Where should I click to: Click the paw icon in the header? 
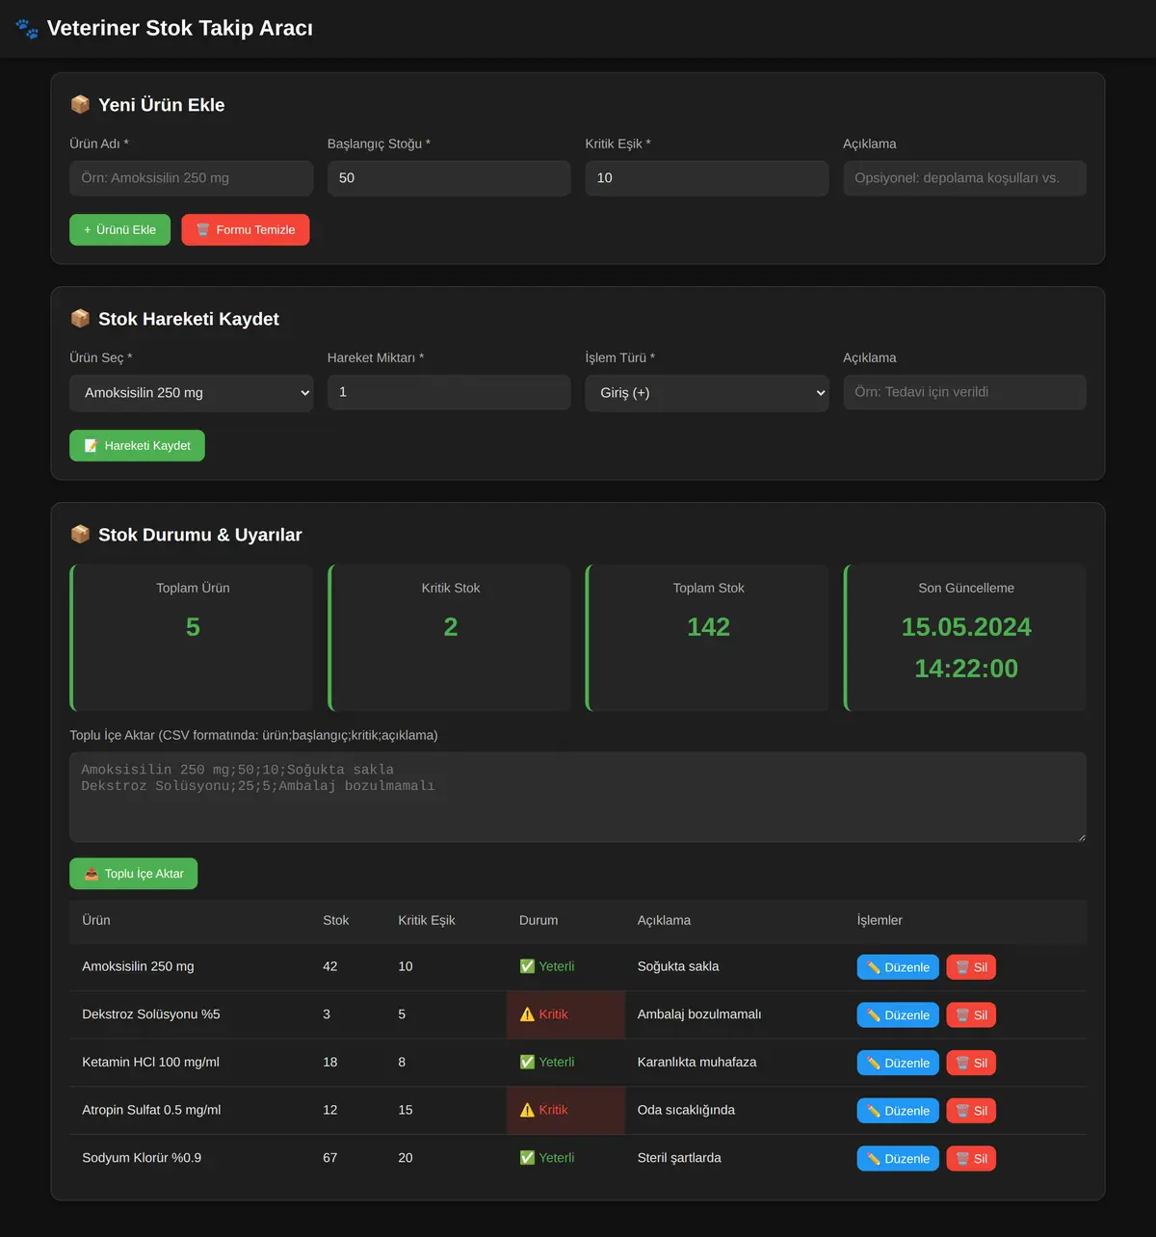tap(27, 29)
